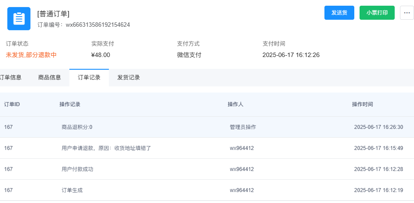Switch to the 商品信息 tab
This screenshot has height=203, width=414.
pos(50,78)
